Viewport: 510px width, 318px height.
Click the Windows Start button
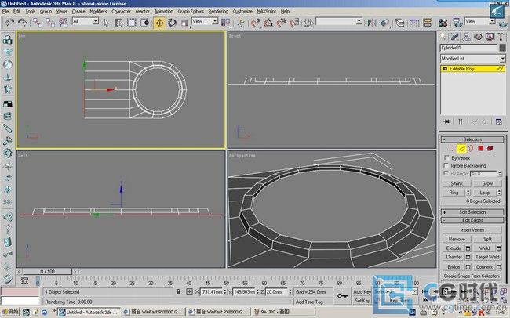pyautogui.click(x=9, y=312)
